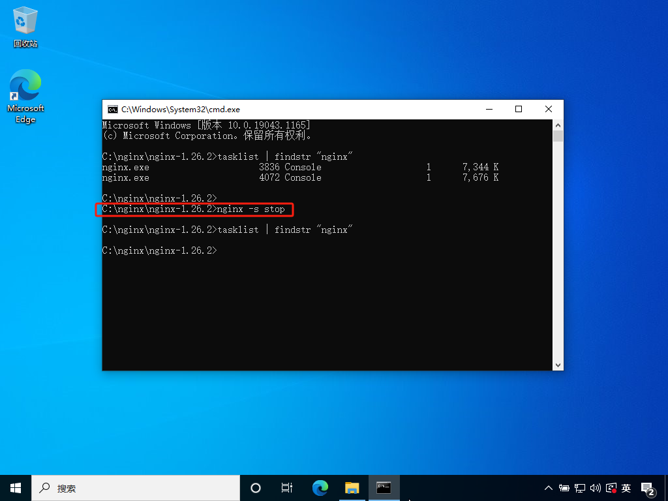
Task: Toggle the 英 input method indicator
Action: pos(626,488)
